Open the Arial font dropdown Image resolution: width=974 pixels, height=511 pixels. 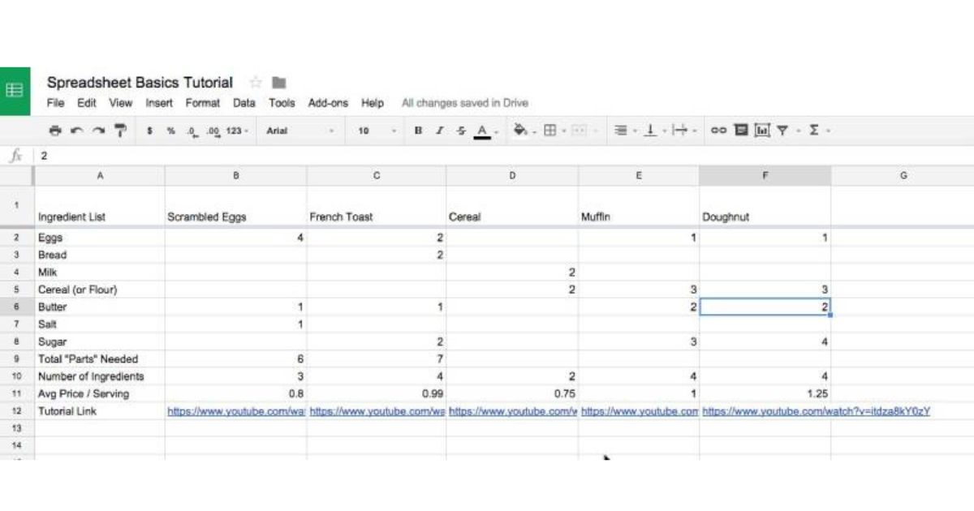point(300,131)
